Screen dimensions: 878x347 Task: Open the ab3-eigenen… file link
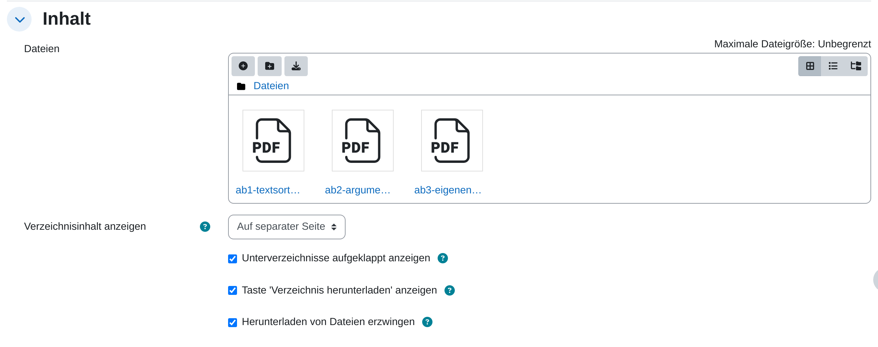pos(448,190)
